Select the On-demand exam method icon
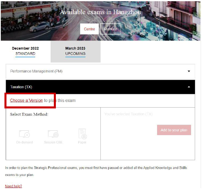This screenshot has height=193, width=202. pos(24,134)
